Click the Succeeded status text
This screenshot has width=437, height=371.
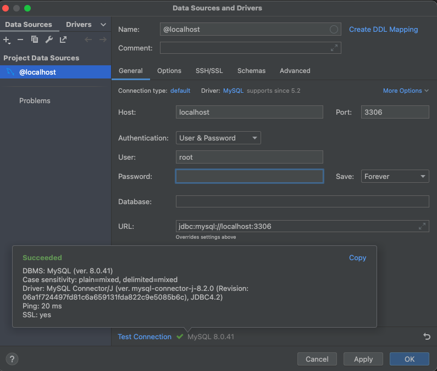point(42,257)
